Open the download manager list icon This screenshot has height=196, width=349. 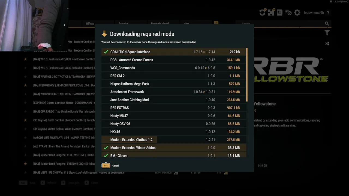coord(288,13)
